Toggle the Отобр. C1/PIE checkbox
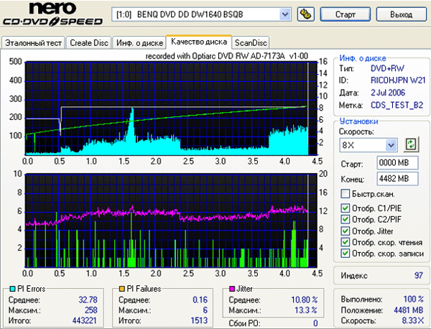The height and width of the screenshot is (329, 431). [x=345, y=209]
